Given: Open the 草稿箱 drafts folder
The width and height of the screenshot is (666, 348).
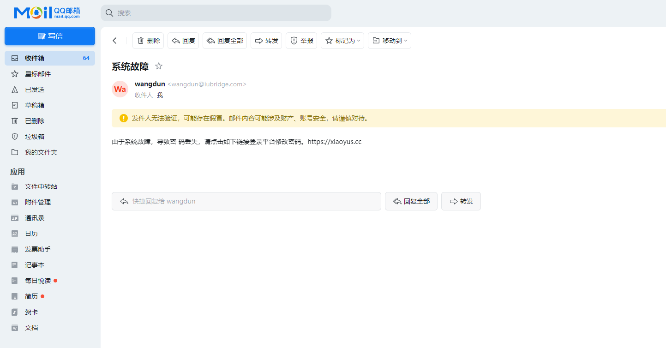Looking at the screenshot, I should tap(35, 105).
